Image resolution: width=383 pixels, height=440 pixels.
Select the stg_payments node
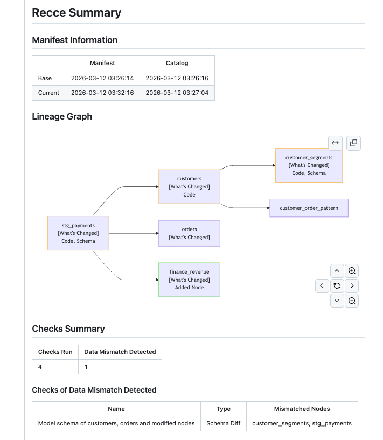pyautogui.click(x=78, y=233)
